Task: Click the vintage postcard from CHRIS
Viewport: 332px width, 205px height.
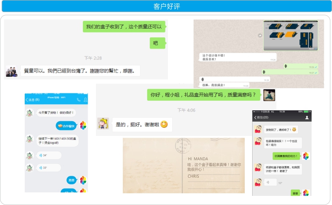Action: pos(183,165)
